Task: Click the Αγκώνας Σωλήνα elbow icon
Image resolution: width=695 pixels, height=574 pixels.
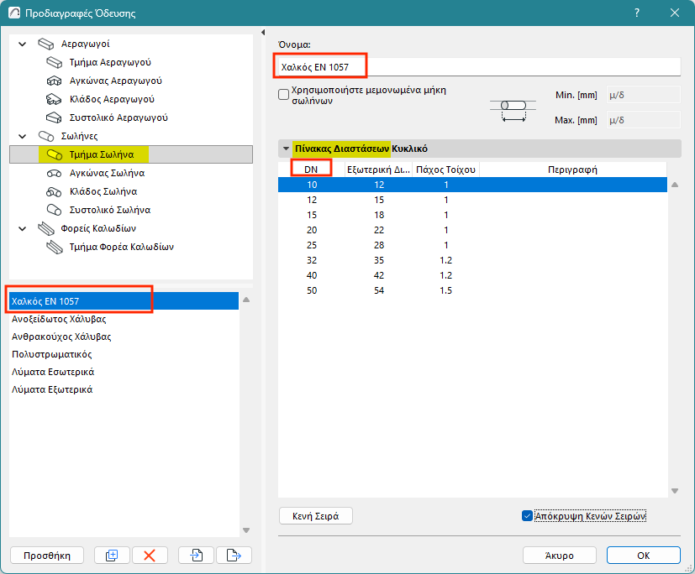Action: [x=54, y=173]
